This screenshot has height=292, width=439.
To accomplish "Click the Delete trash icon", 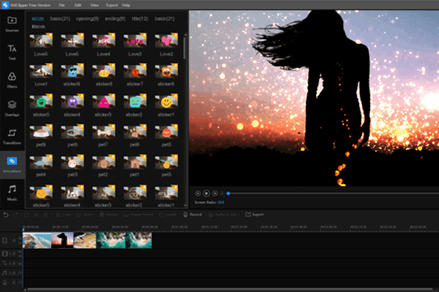I will [45, 215].
